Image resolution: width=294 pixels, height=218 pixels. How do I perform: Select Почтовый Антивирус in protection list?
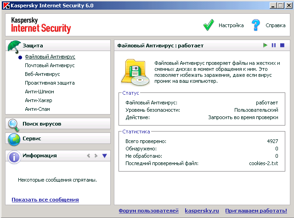coord(50,65)
